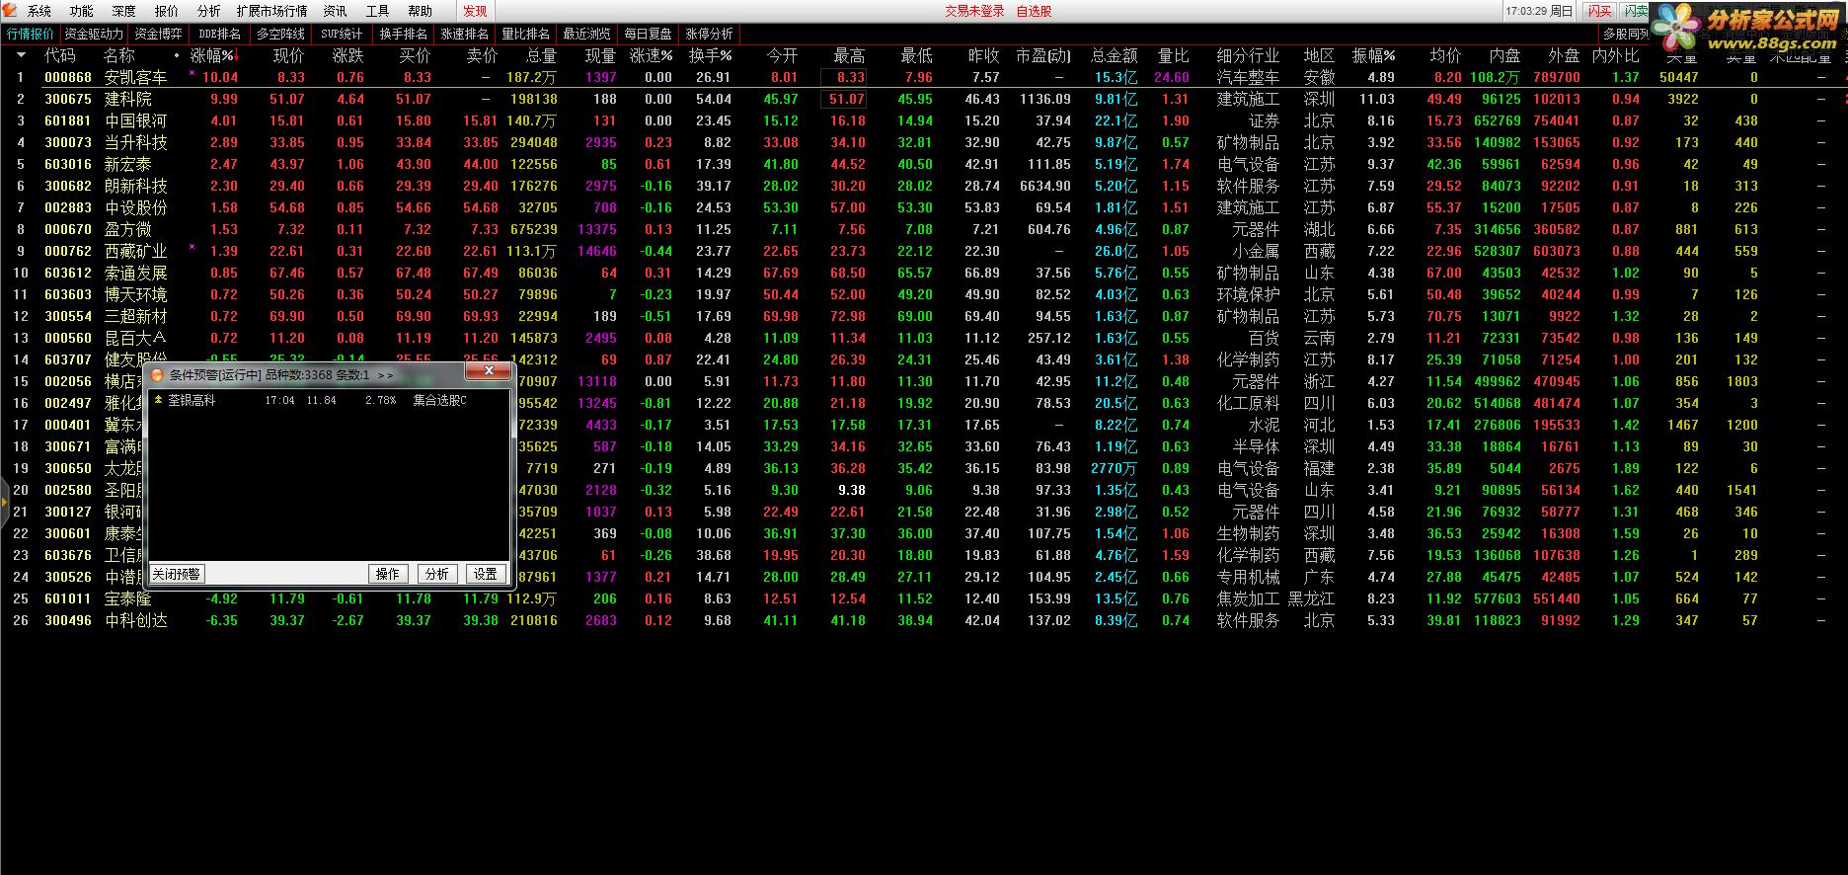The image size is (1848, 875).
Task: Expand the >> arrows in 条件预警 title bar
Action: [385, 375]
